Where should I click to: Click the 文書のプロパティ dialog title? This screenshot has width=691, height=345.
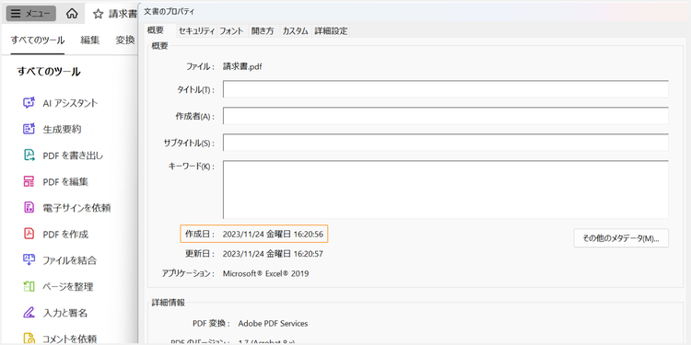169,12
